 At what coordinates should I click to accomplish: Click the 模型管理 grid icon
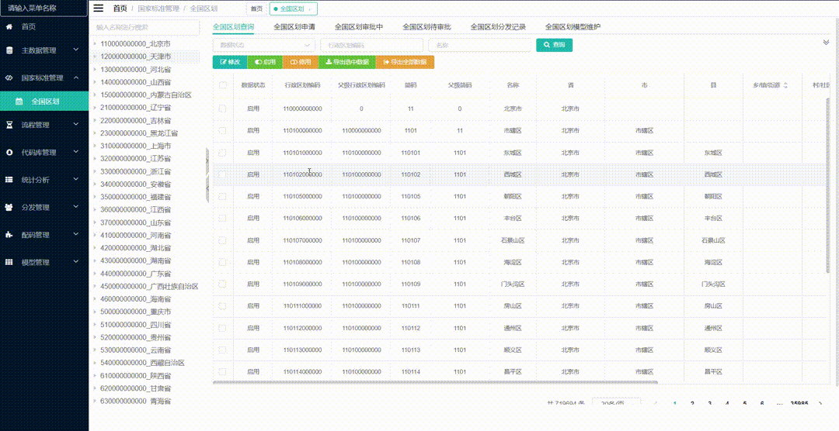(9, 263)
